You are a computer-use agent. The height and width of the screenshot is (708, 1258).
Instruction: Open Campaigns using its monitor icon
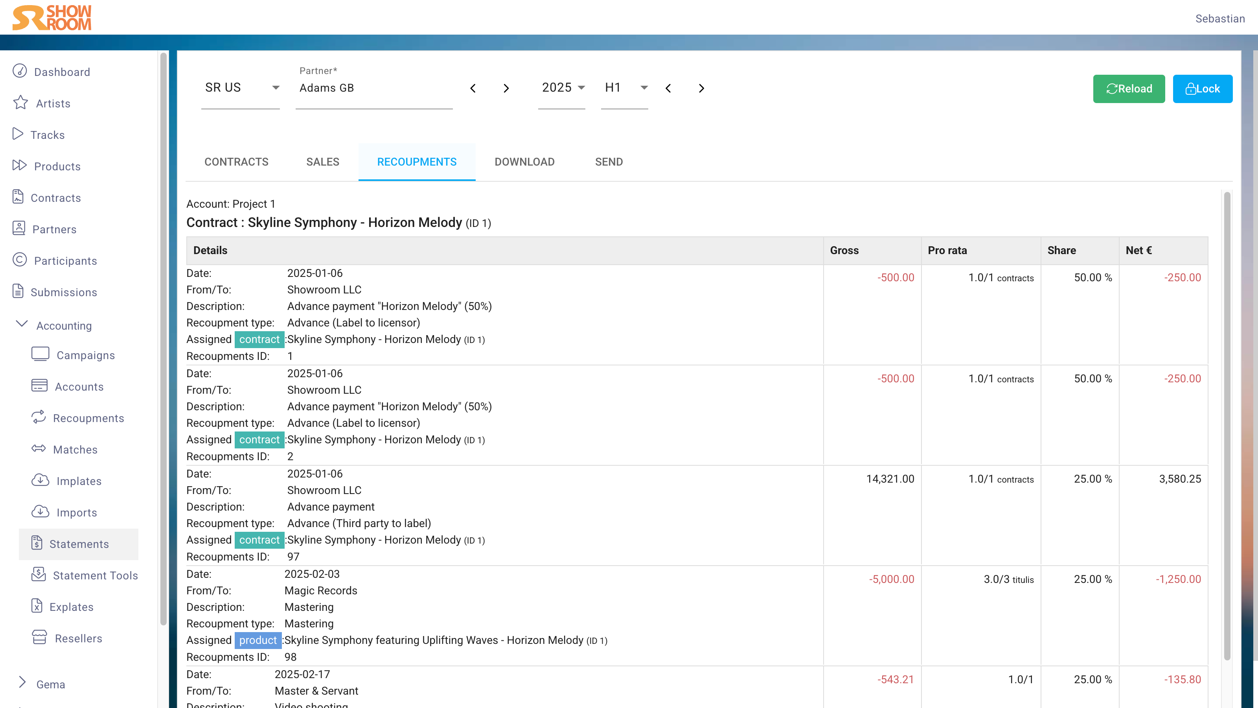(40, 354)
